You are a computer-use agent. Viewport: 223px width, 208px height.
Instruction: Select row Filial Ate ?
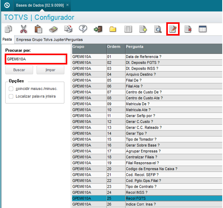pos(147,86)
